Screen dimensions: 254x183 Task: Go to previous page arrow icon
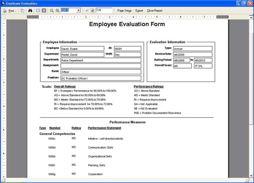(x=86, y=11)
